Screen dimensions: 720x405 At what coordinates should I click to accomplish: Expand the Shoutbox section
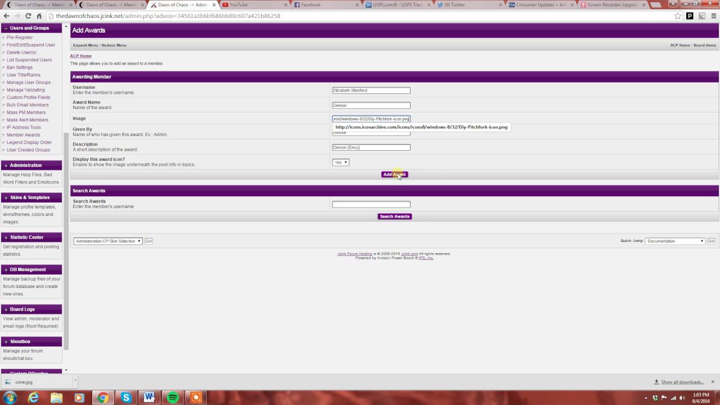pyautogui.click(x=6, y=341)
